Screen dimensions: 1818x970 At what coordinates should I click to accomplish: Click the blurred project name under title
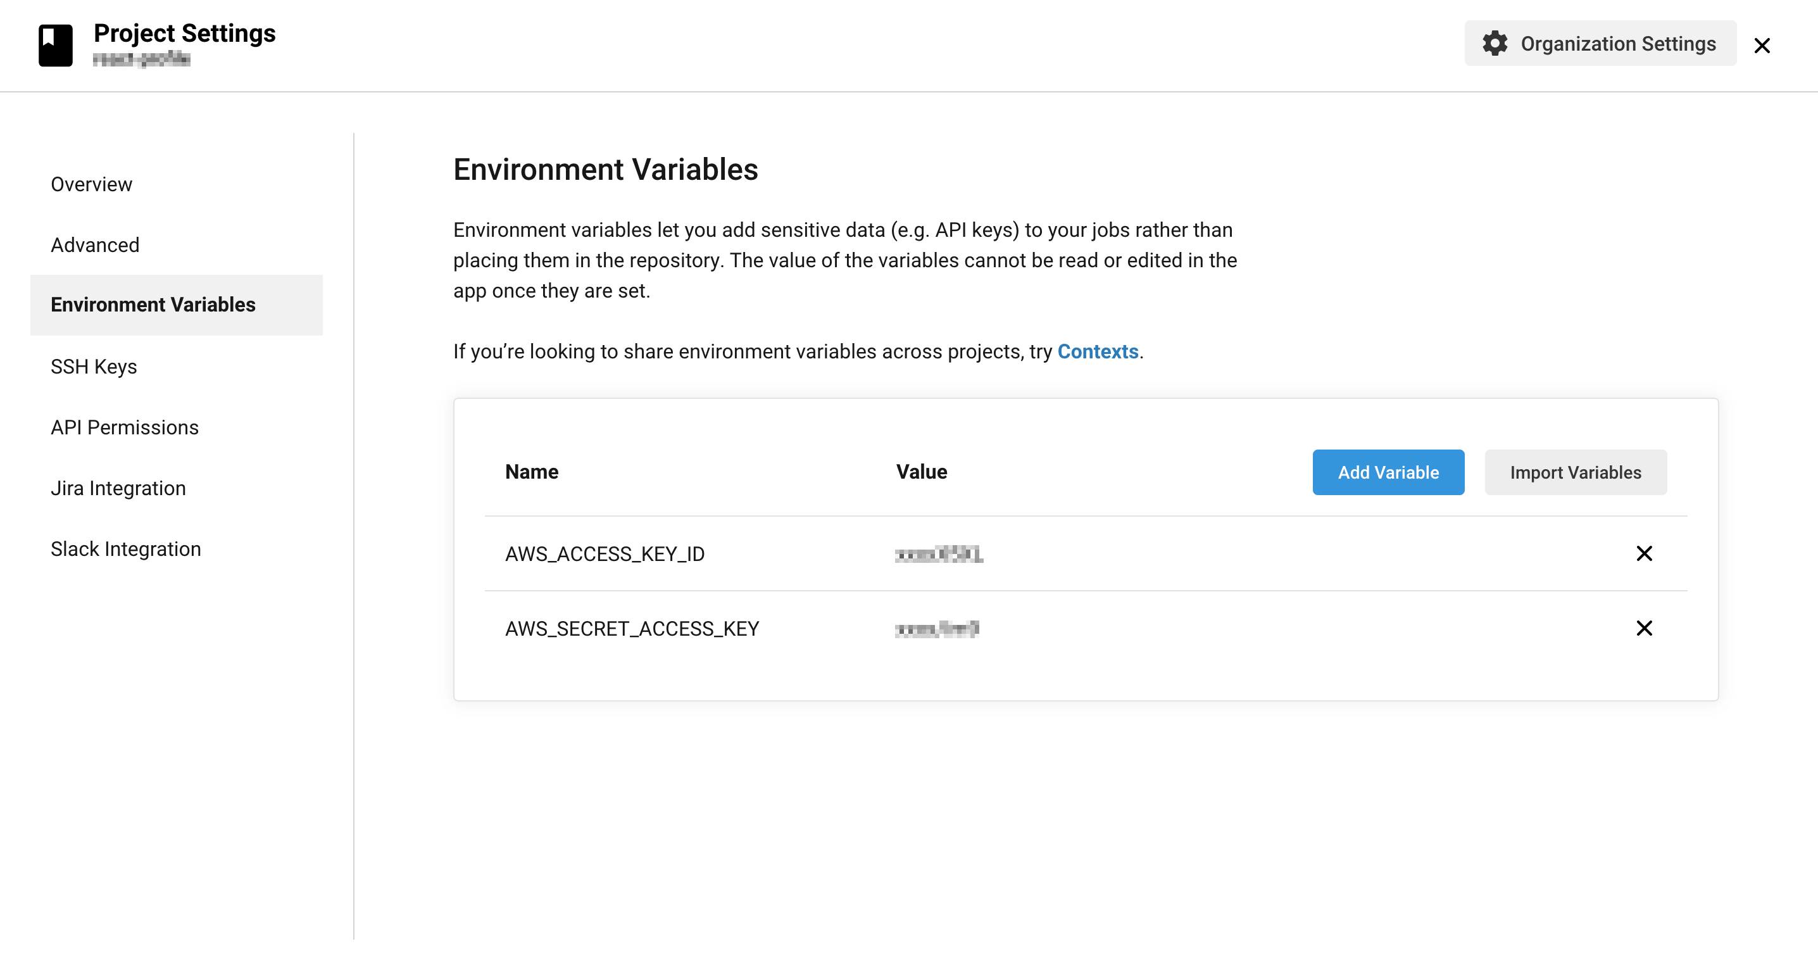141,60
